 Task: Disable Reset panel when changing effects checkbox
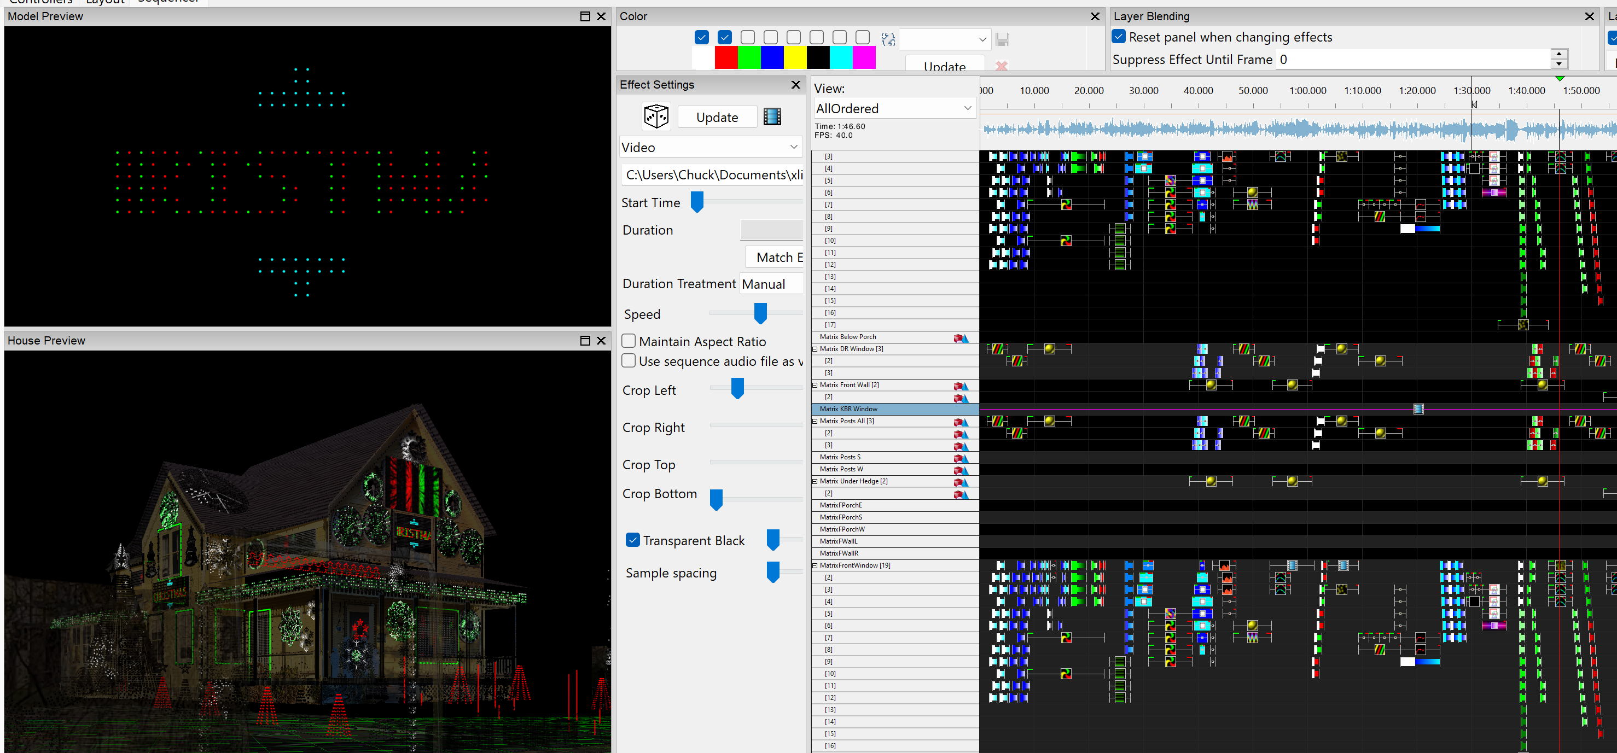[1119, 37]
